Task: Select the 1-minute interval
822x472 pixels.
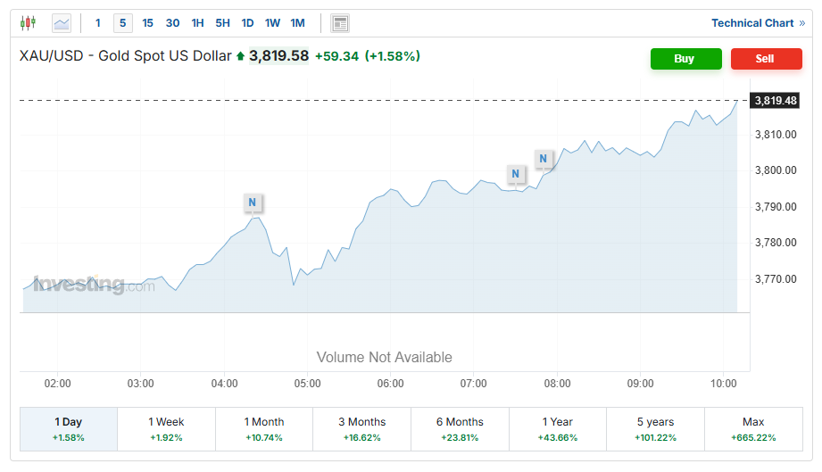Action: [98, 23]
